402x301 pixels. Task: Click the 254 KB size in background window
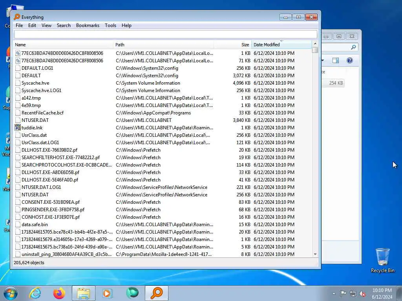336,83
